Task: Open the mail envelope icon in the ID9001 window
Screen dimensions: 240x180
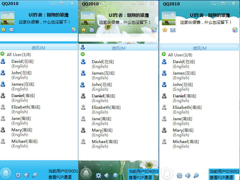Action: click(x=11, y=30)
